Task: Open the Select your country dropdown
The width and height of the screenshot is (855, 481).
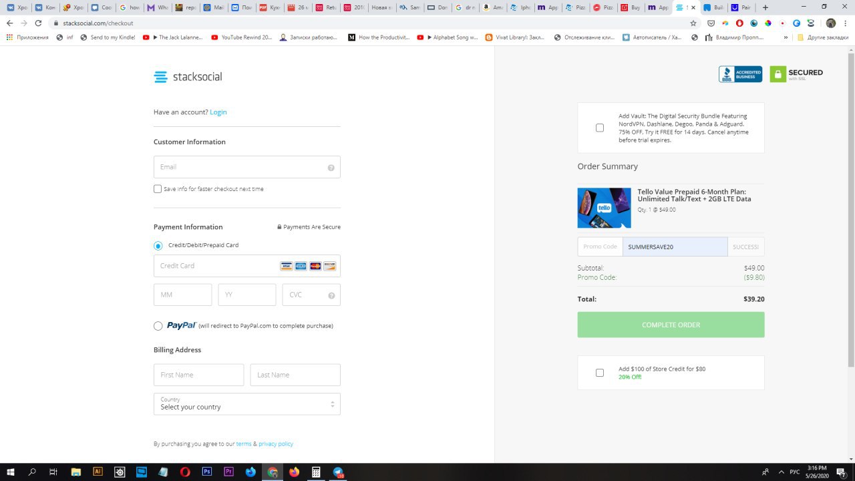Action: (x=247, y=404)
